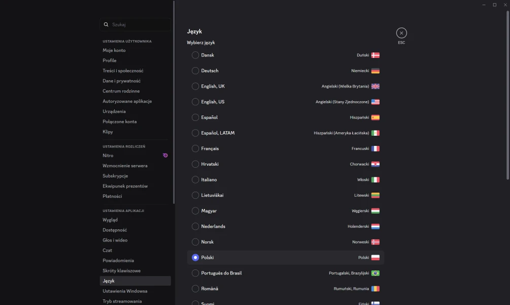
Task: Open Moje konto settings section
Action: pos(114,50)
